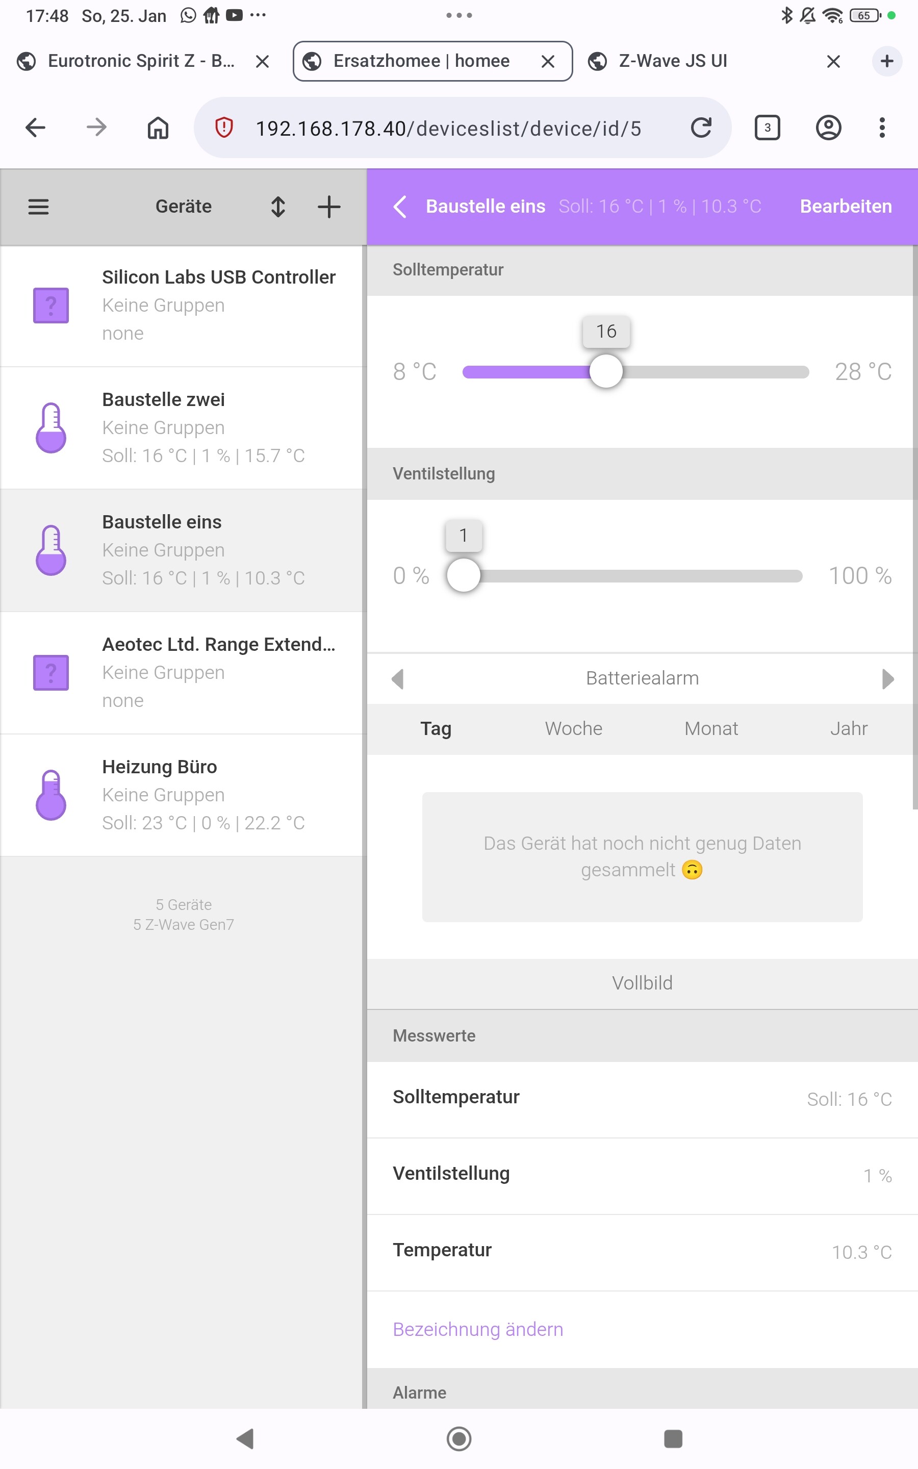This screenshot has width=918, height=1469.
Task: Open the Vollbild chart view
Action: pos(642,983)
